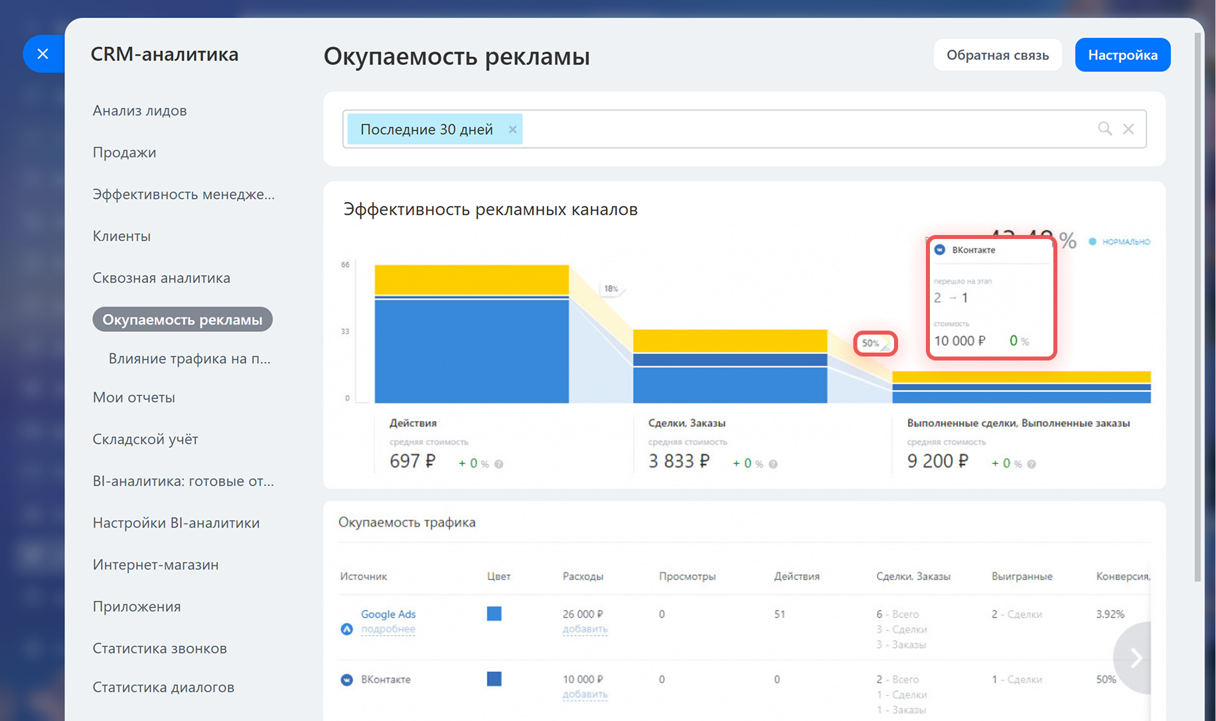This screenshot has width=1216, height=721.
Task: Clear the filter field with X icon
Action: tap(1128, 129)
